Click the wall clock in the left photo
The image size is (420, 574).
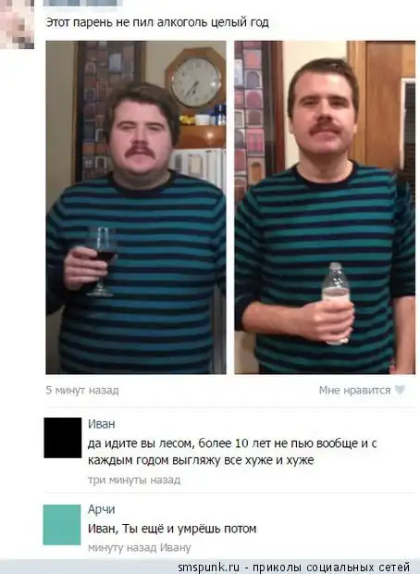196,82
